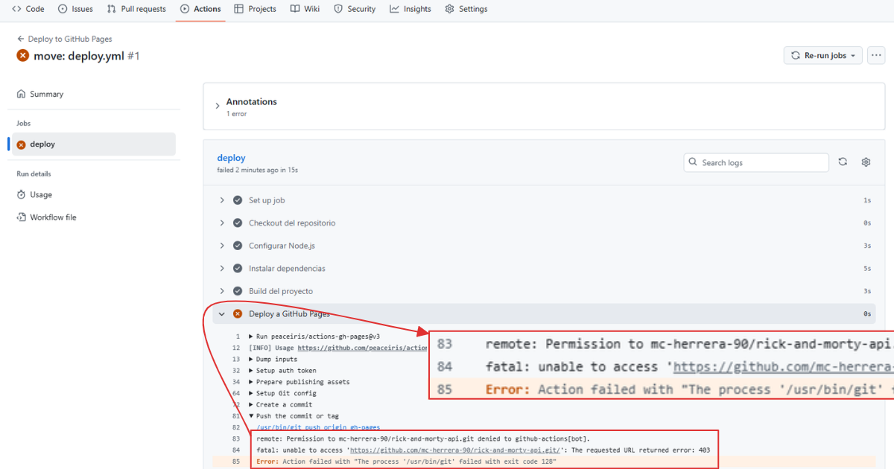Click the back arrow to Deploy to GitHub Pages

(21, 39)
